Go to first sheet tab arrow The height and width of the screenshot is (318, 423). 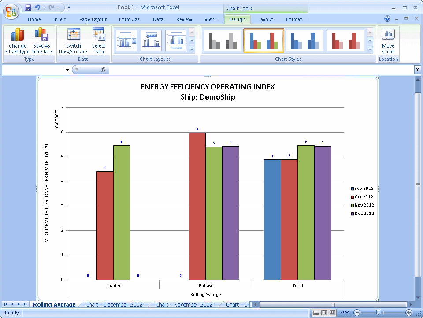tap(6, 304)
